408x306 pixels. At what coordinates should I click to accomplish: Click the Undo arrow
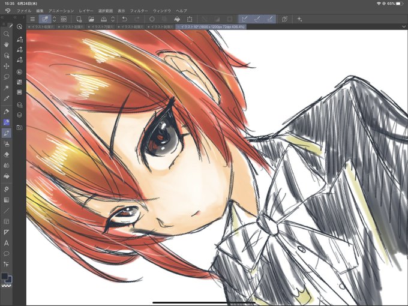tap(125, 19)
